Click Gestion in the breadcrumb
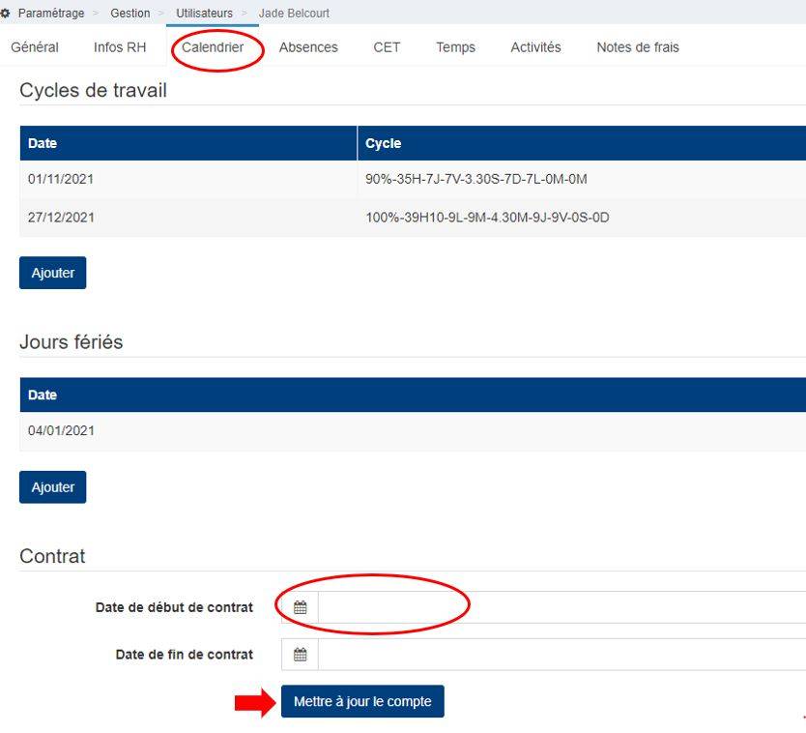 (130, 13)
